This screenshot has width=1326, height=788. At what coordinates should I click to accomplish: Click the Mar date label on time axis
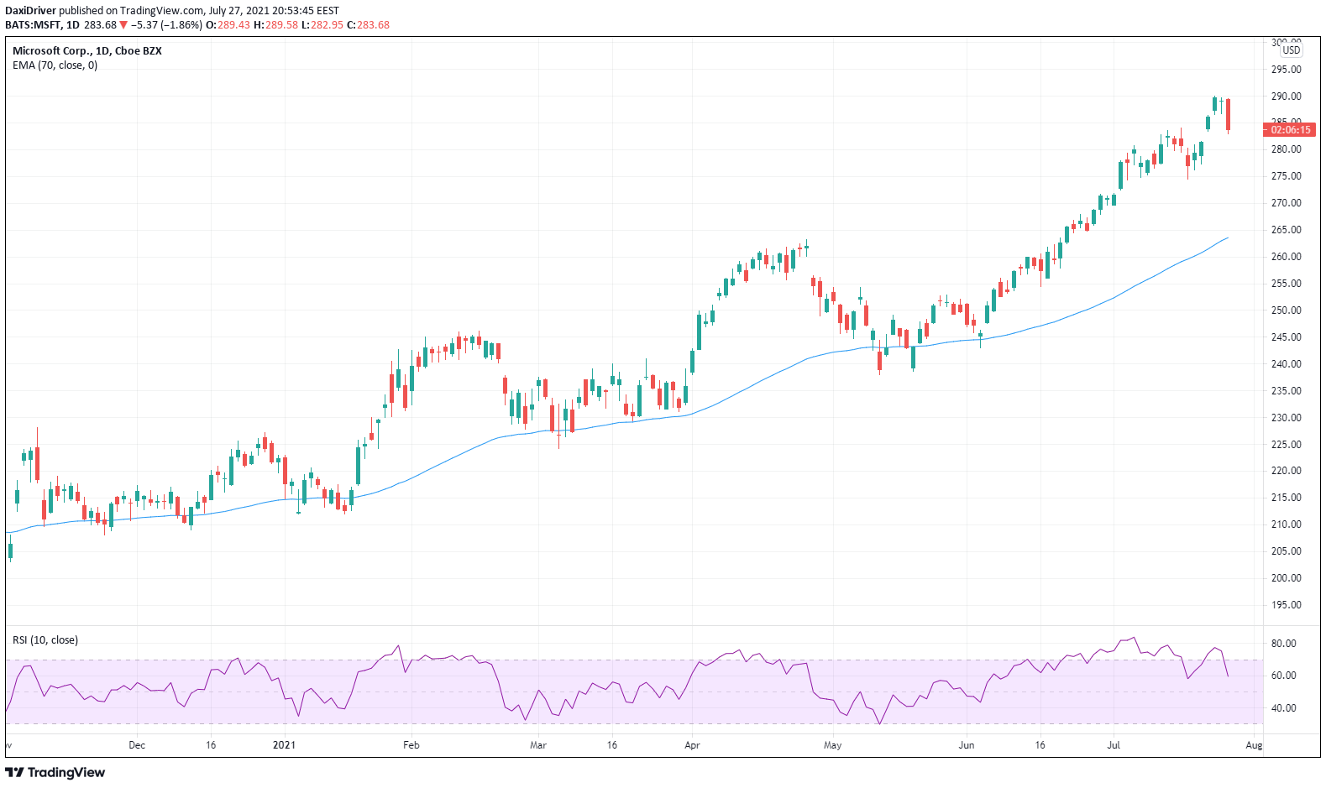pyautogui.click(x=538, y=745)
